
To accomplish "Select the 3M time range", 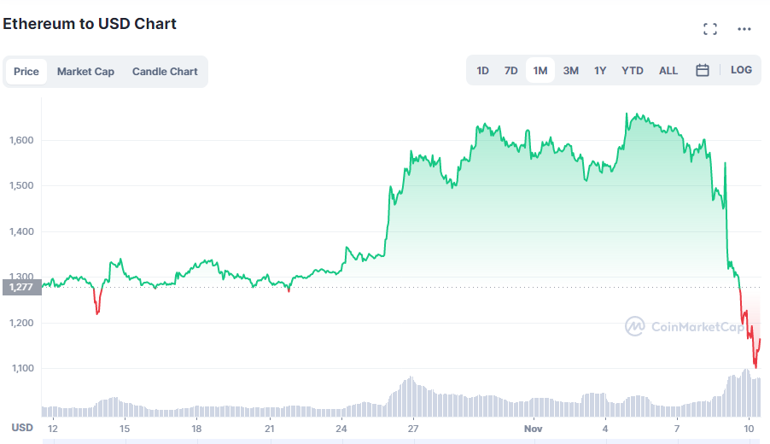I will pos(571,71).
